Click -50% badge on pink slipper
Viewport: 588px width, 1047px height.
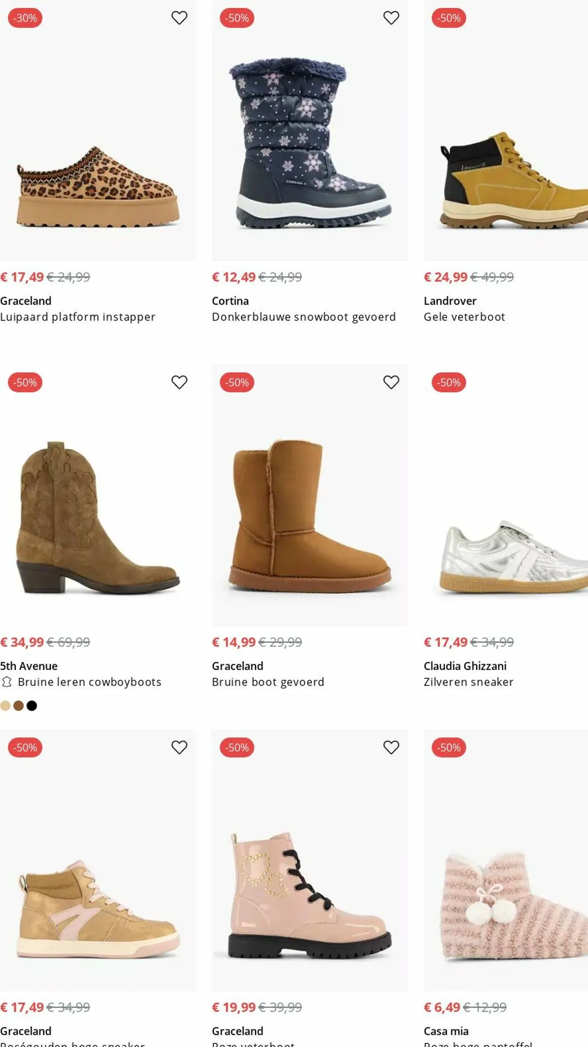click(449, 747)
